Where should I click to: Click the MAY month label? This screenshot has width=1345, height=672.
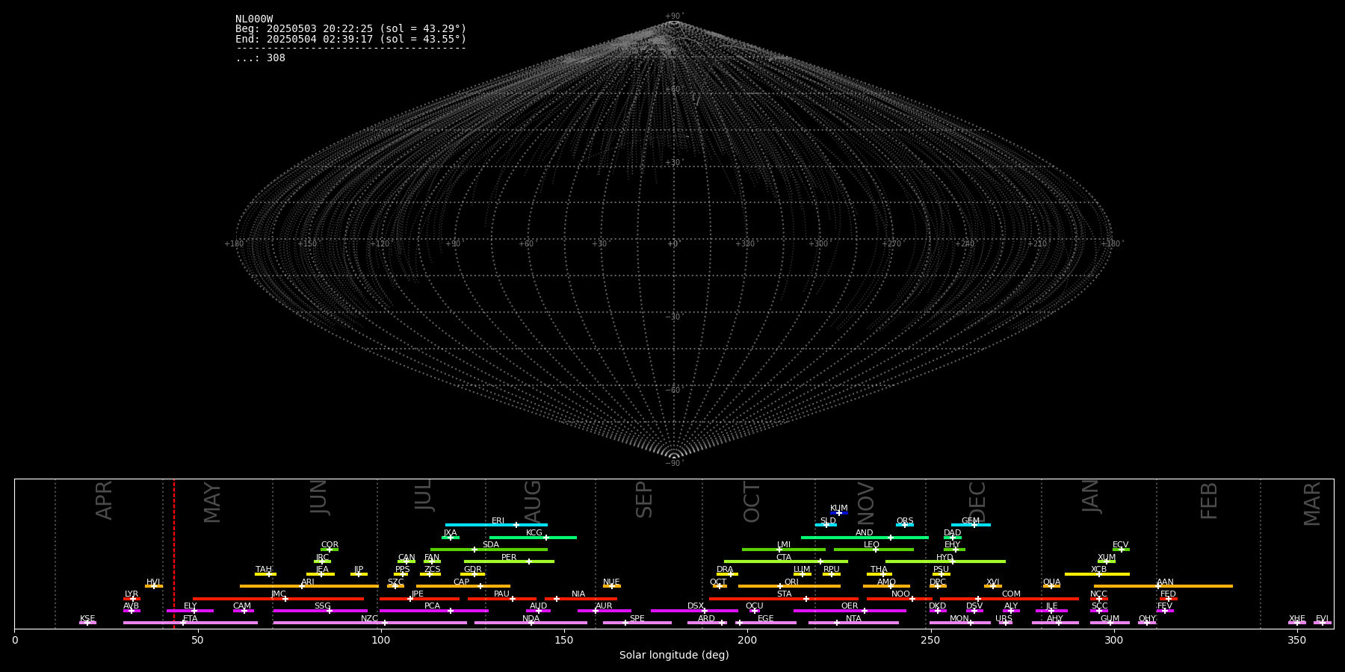(x=212, y=503)
